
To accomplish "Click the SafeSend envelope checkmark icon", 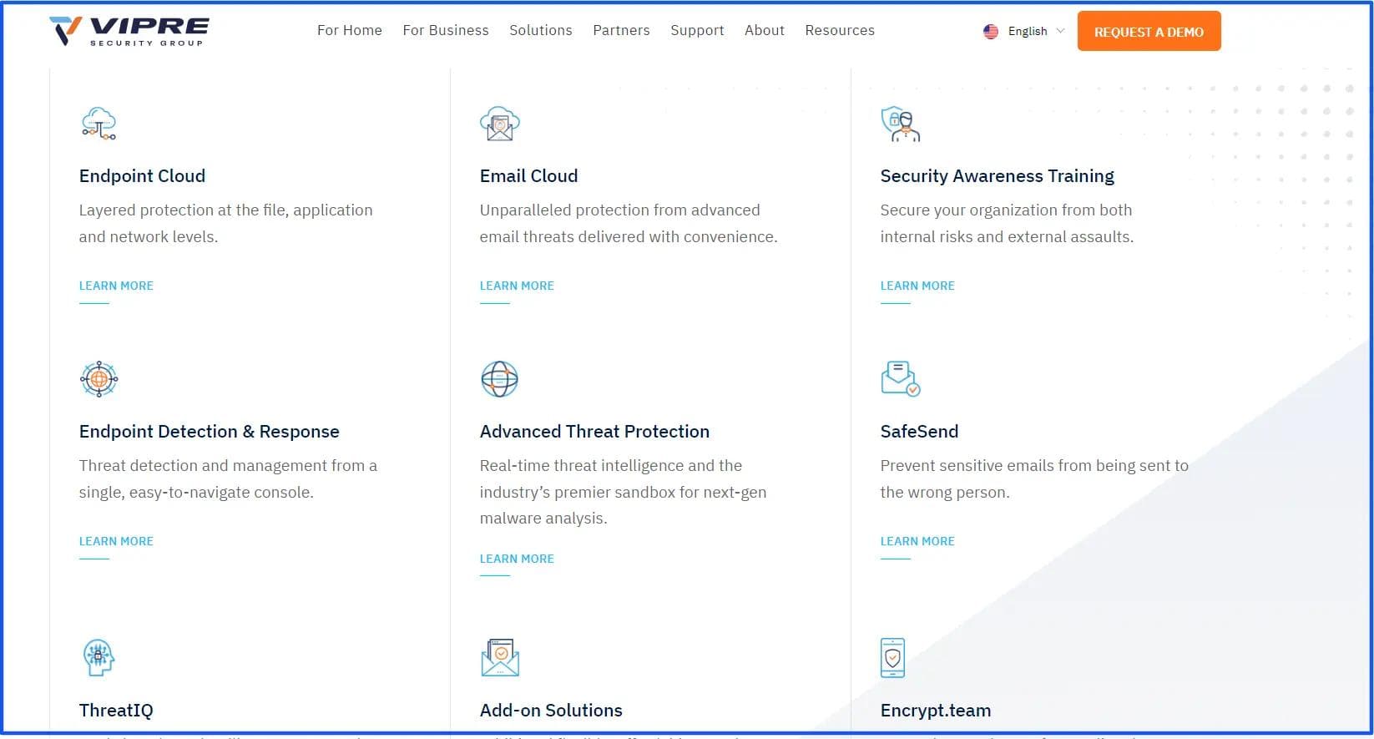I will coord(900,379).
